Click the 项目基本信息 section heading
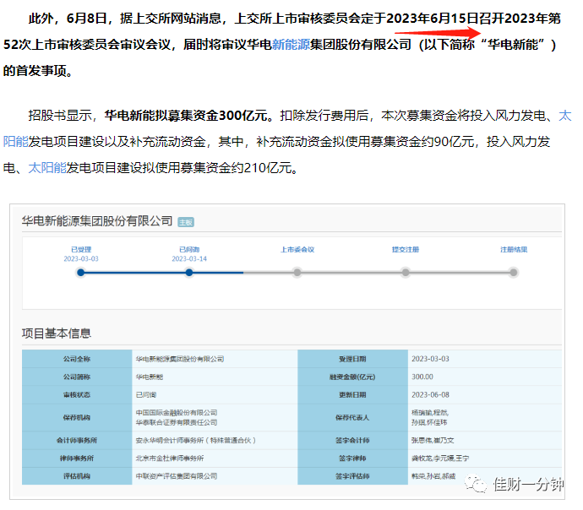 (57, 334)
